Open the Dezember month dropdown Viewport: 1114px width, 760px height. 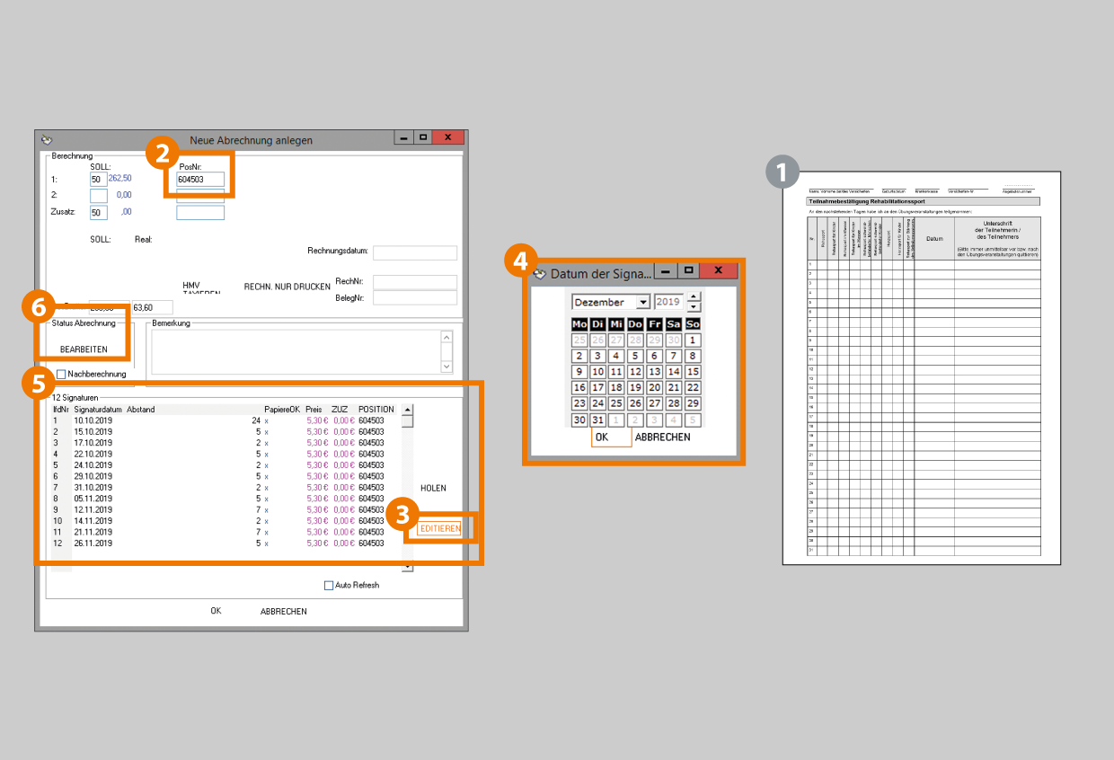click(x=642, y=303)
